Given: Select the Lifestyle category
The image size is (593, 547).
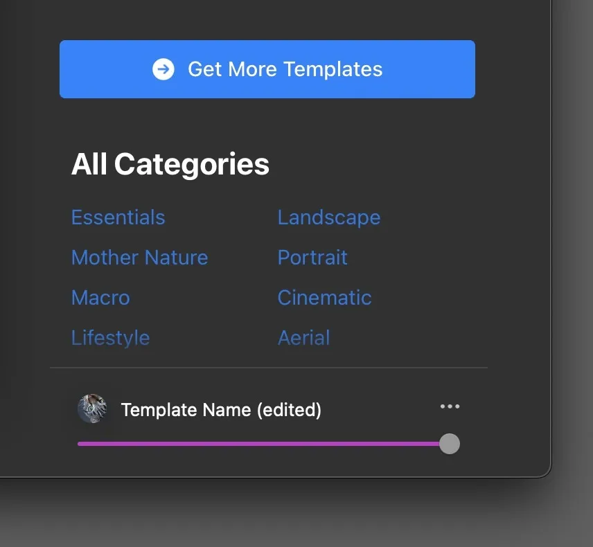Looking at the screenshot, I should 110,338.
